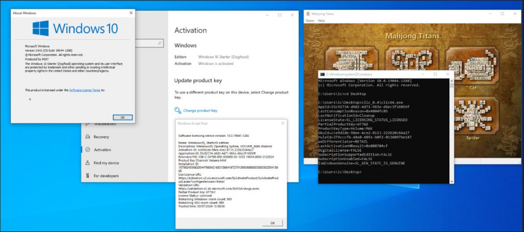Viewport: 524px width, 232px height.
Task: Click the cmd prompt 'C:\Users\ic\Desktop>' last line
Action: tap(340, 172)
